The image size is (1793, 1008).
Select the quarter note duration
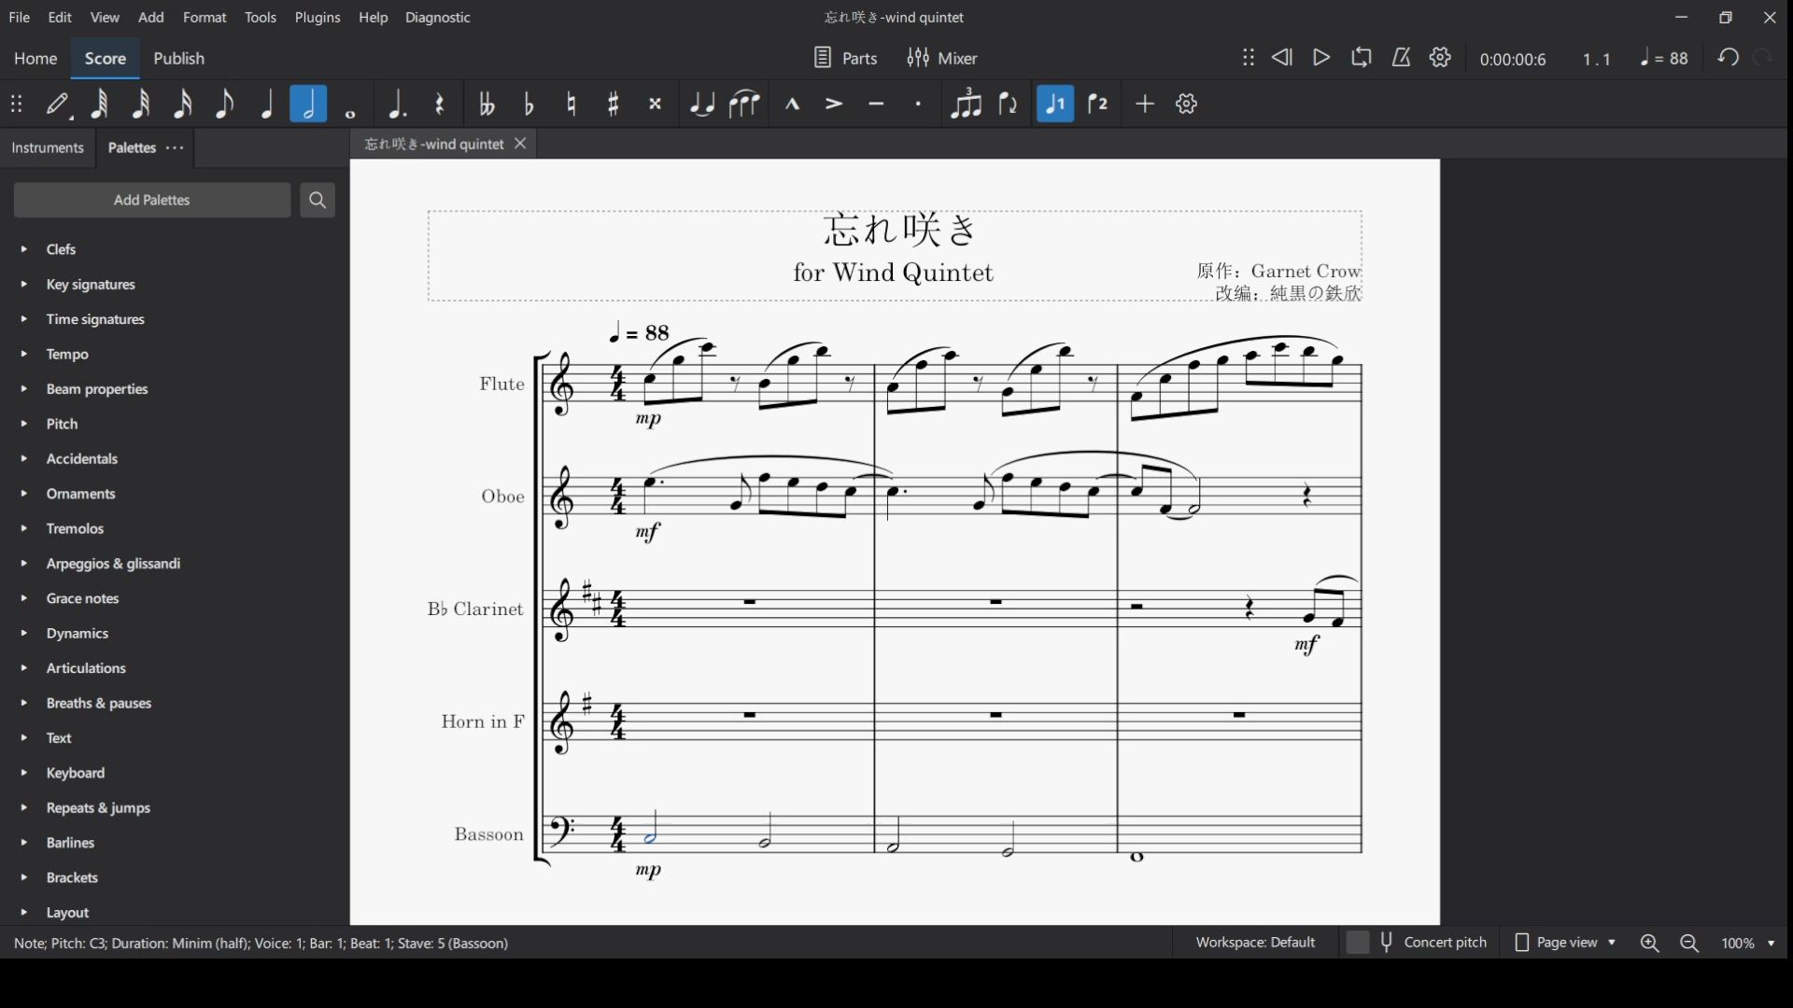coord(267,104)
